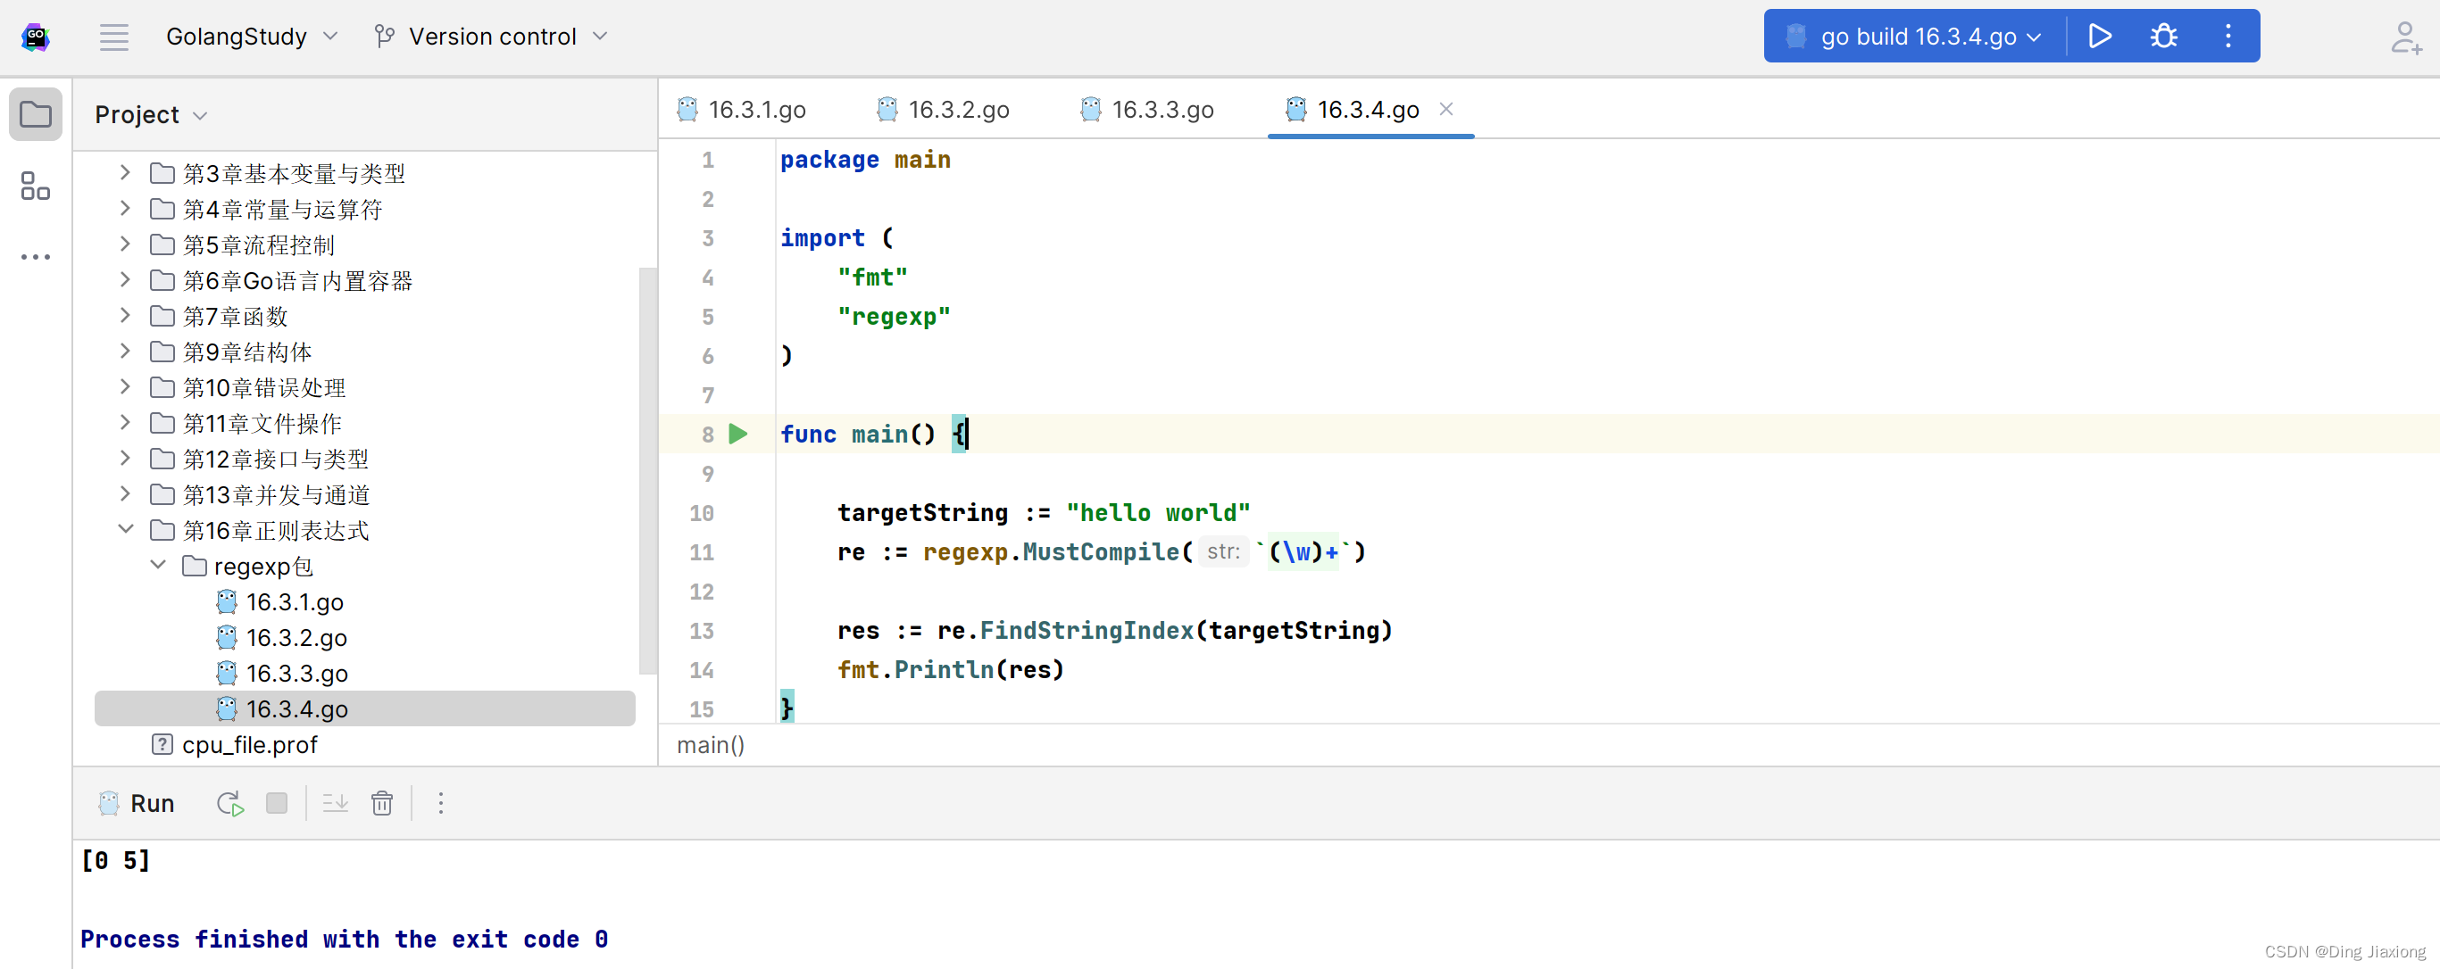The height and width of the screenshot is (969, 2440).
Task: Toggle the Project tool window folder icon
Action: click(x=36, y=114)
